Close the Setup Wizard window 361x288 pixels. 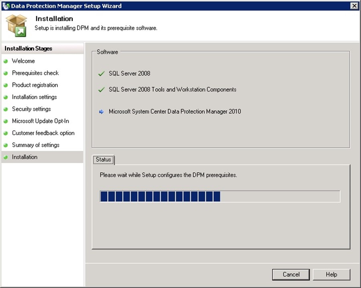tap(354, 6)
